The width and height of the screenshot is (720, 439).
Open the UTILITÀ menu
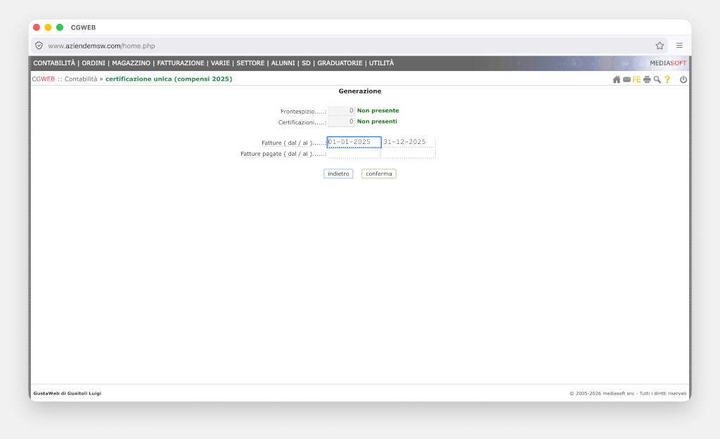[x=381, y=63]
